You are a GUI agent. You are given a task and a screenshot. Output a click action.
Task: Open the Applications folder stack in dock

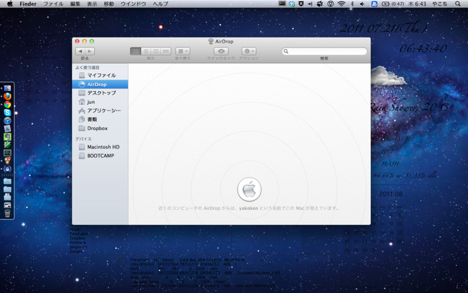coord(8,181)
